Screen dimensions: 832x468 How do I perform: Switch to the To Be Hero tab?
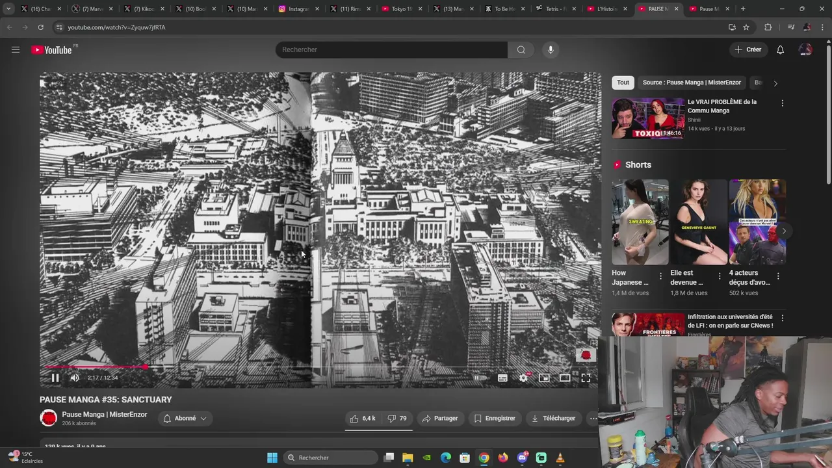[505, 9]
